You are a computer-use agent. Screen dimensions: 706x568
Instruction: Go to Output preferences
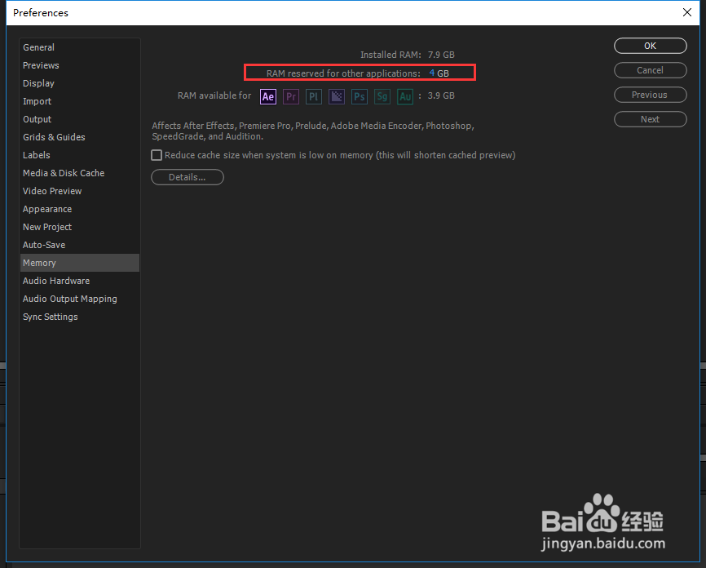80,119
